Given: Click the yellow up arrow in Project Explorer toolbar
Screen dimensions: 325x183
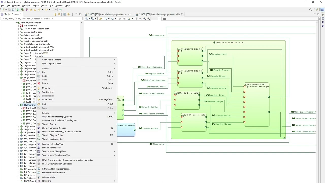Looking at the screenshot, I should click(55, 14).
